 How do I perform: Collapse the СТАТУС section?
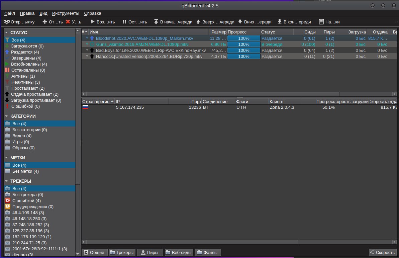pos(6,32)
